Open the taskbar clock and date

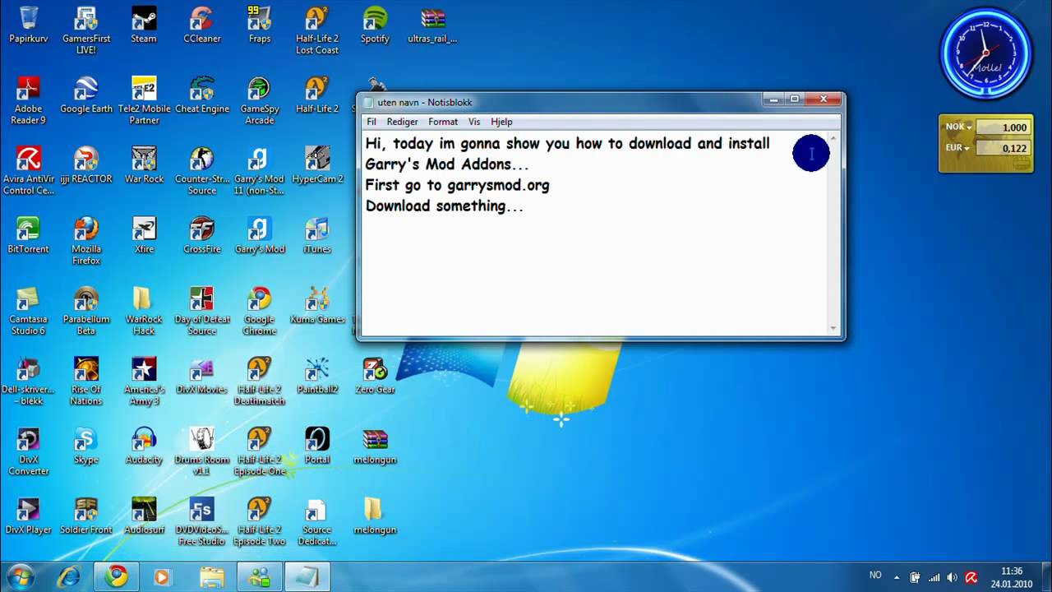point(1013,577)
